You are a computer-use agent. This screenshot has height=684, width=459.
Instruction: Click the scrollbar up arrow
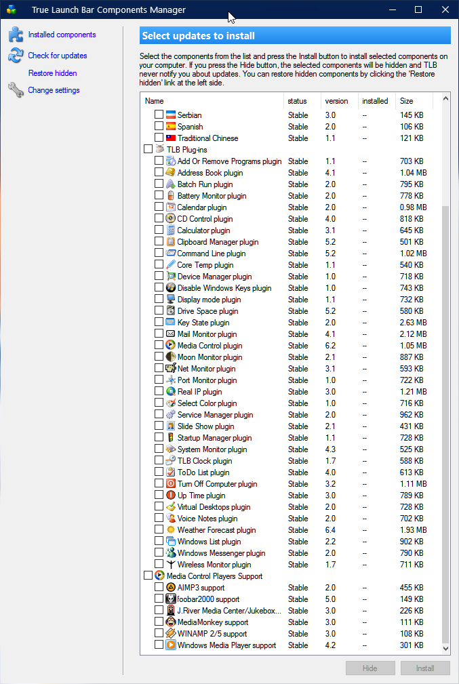(x=445, y=99)
